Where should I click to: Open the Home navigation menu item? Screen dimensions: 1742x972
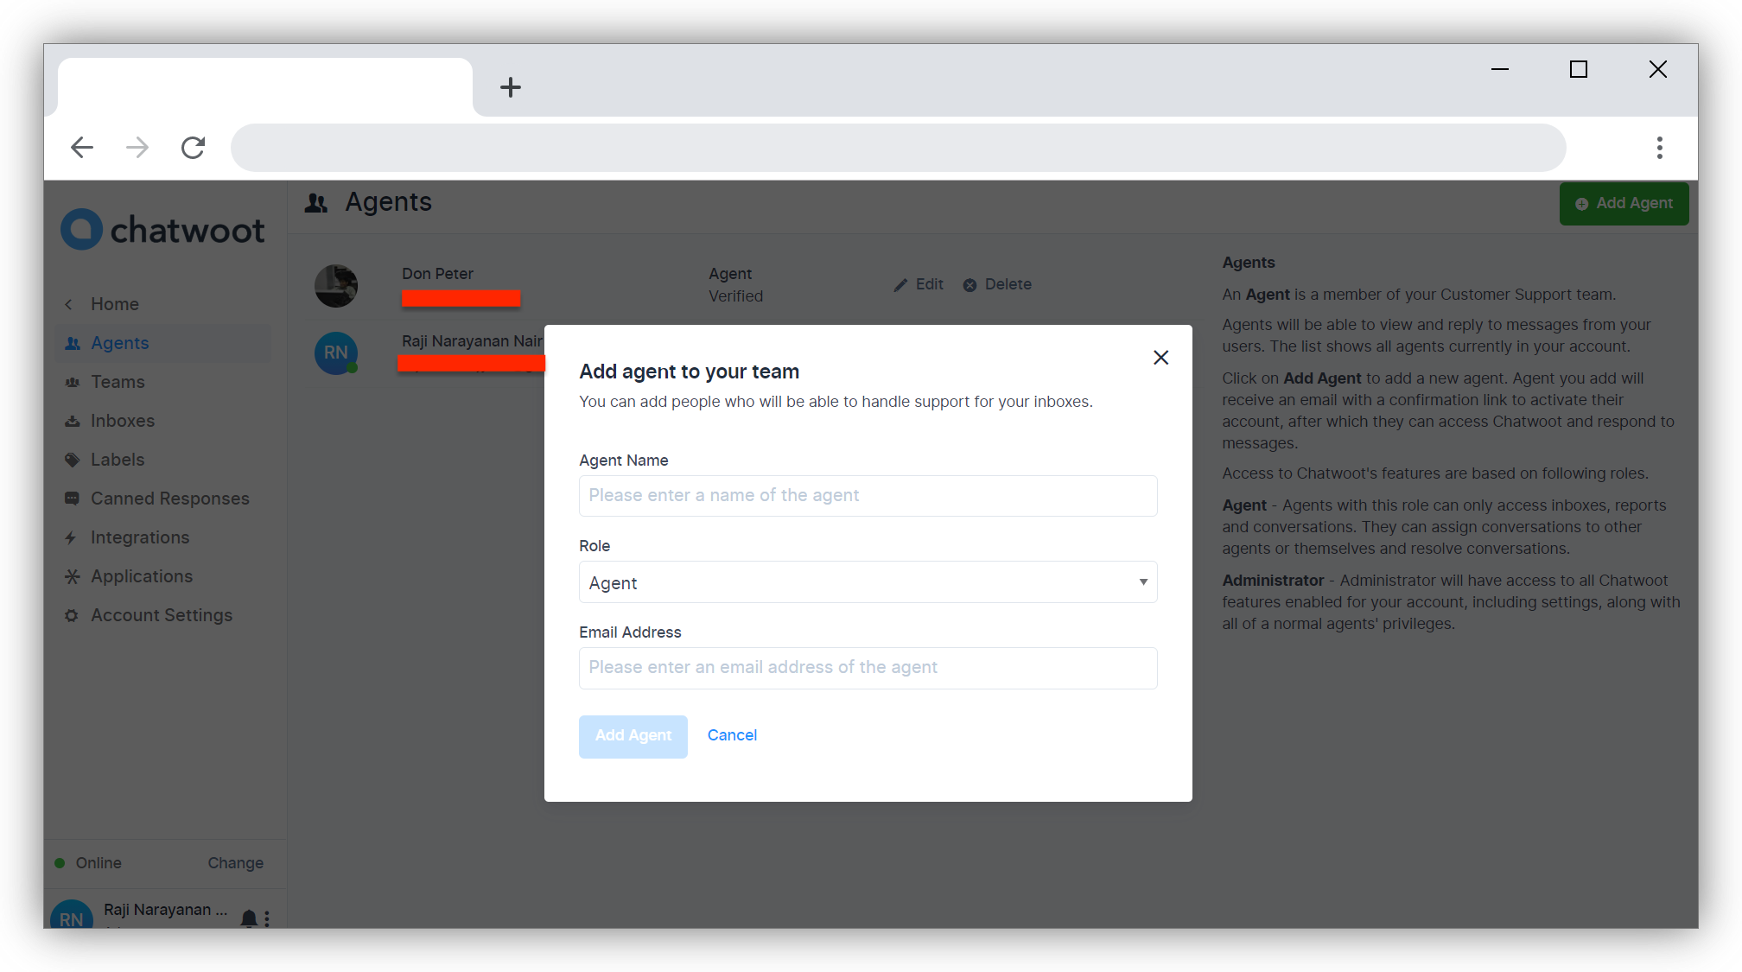tap(115, 303)
